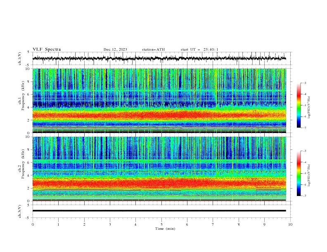327x252 pixels.
Task: Click the "4" tick on Time axis
Action: click(135, 224)
